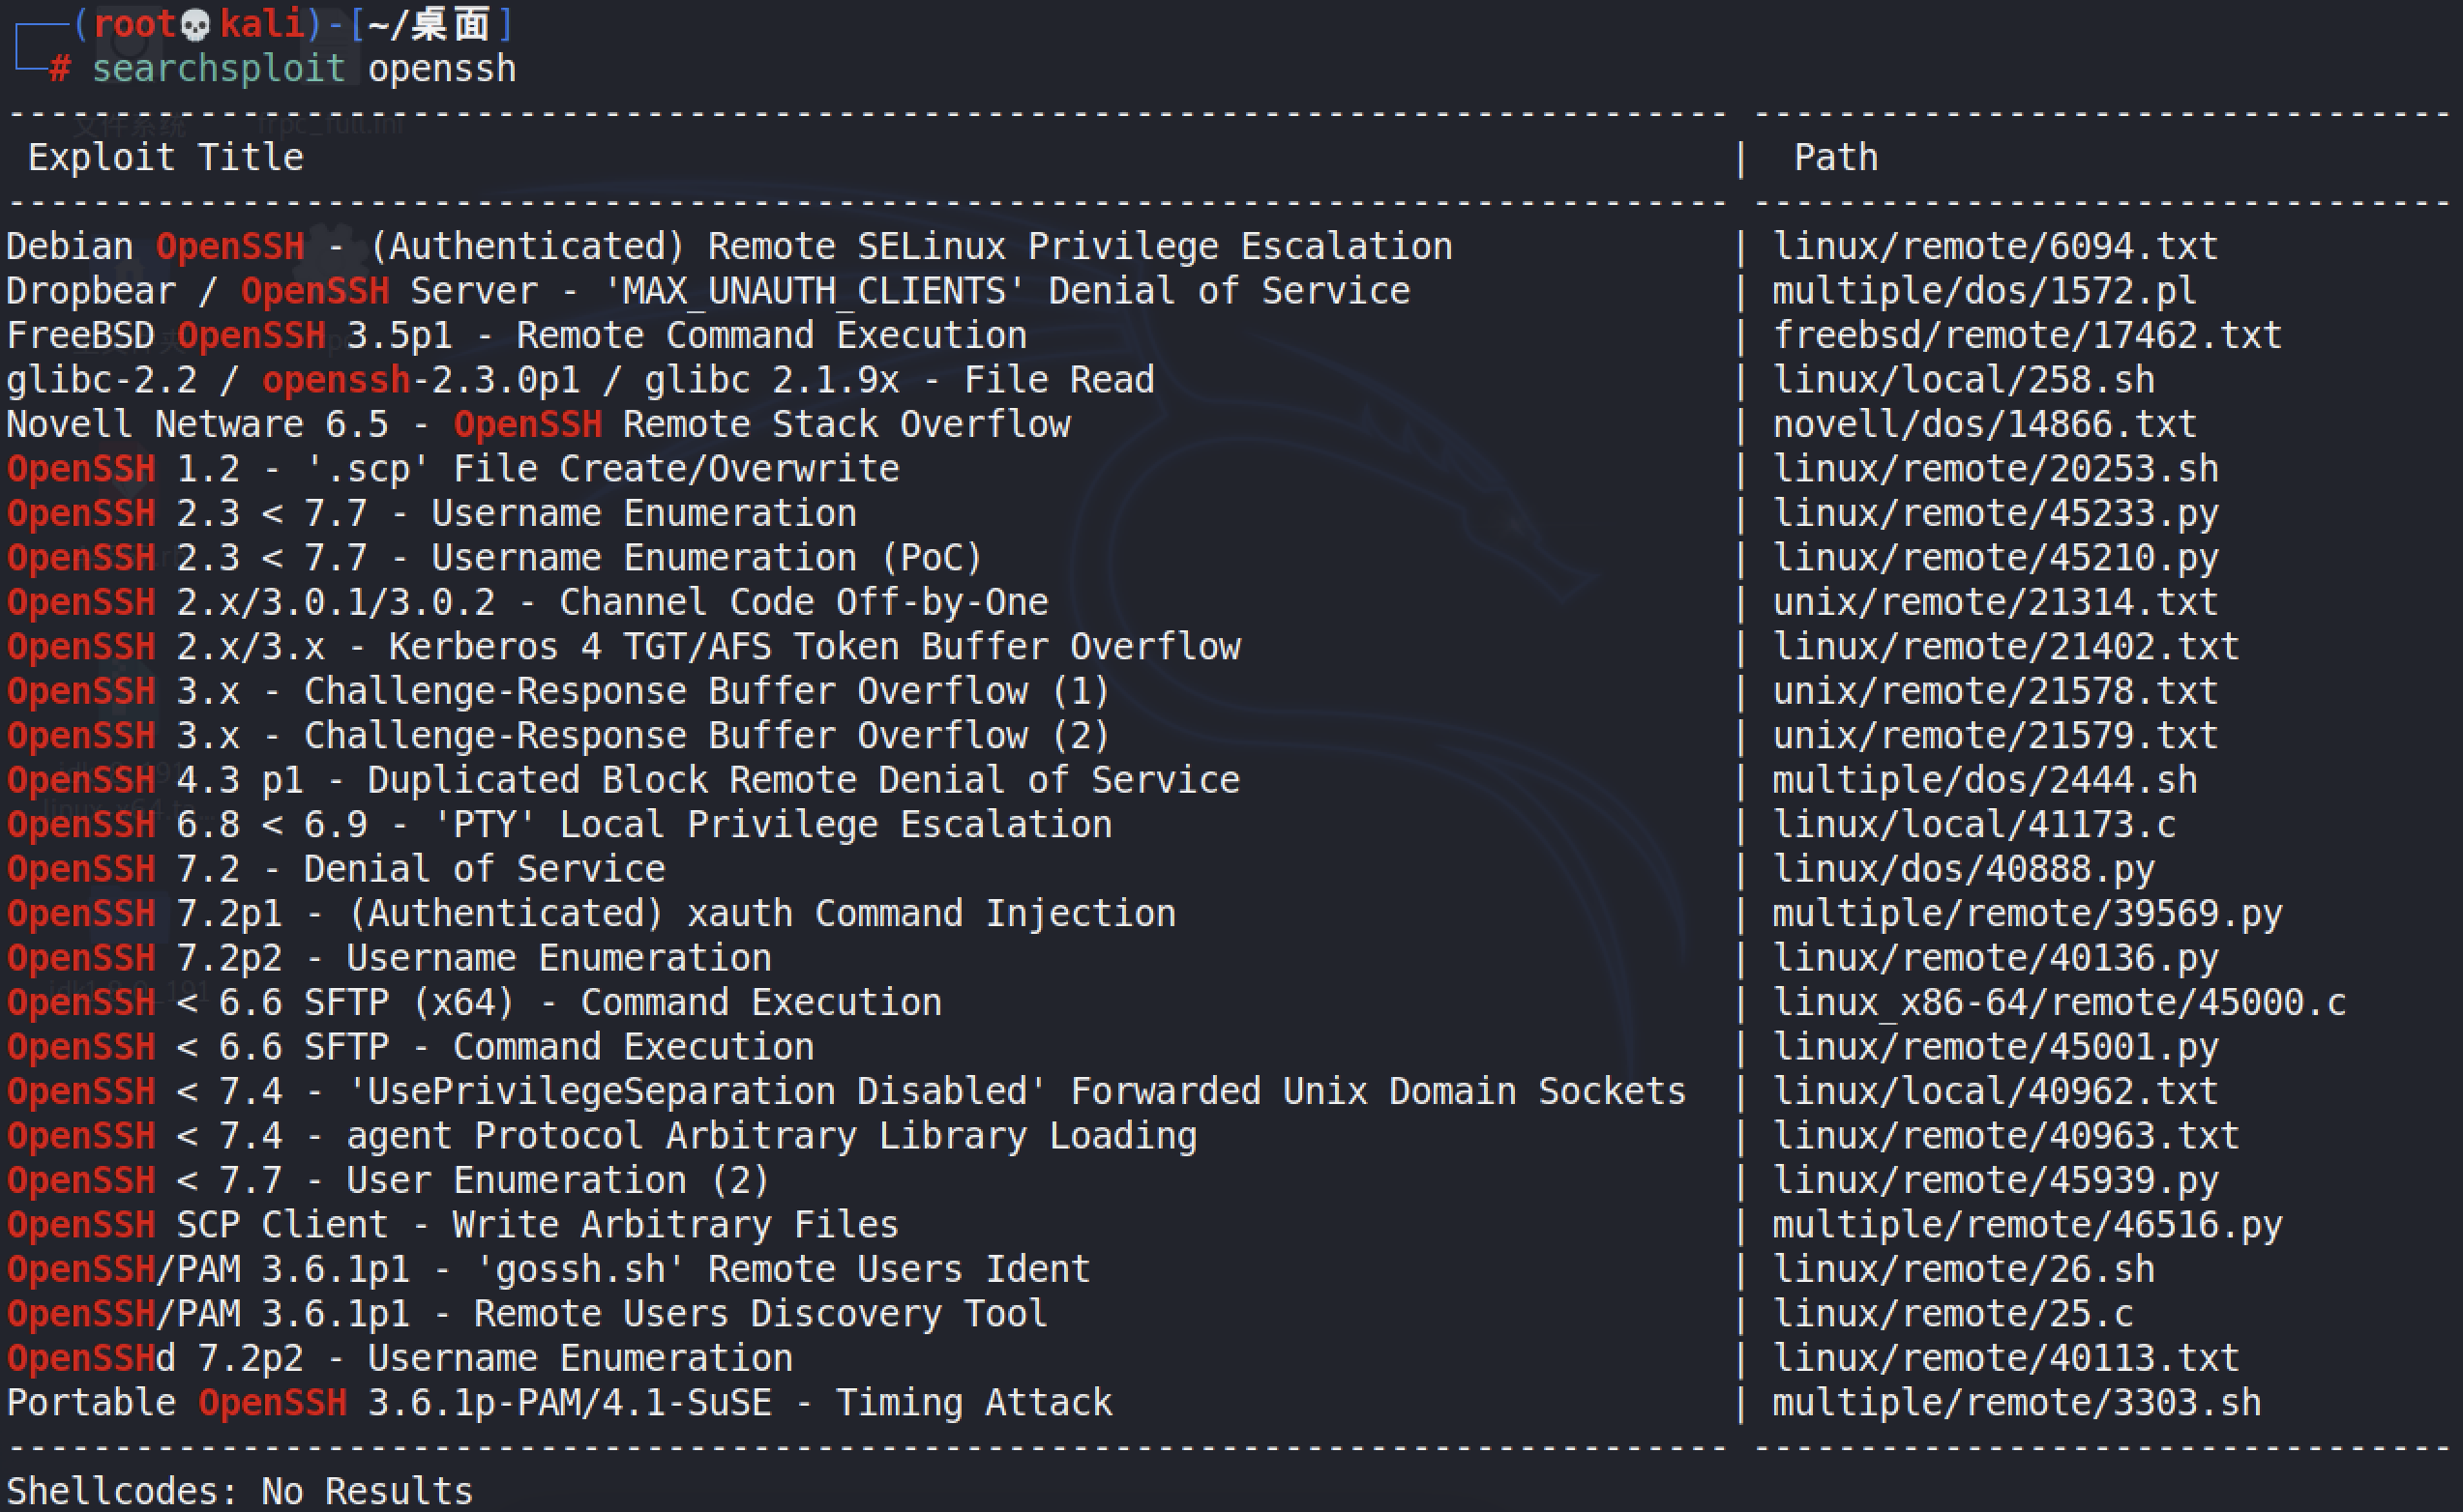
Task: Click the skull icon in the prompt
Action: tap(195, 24)
